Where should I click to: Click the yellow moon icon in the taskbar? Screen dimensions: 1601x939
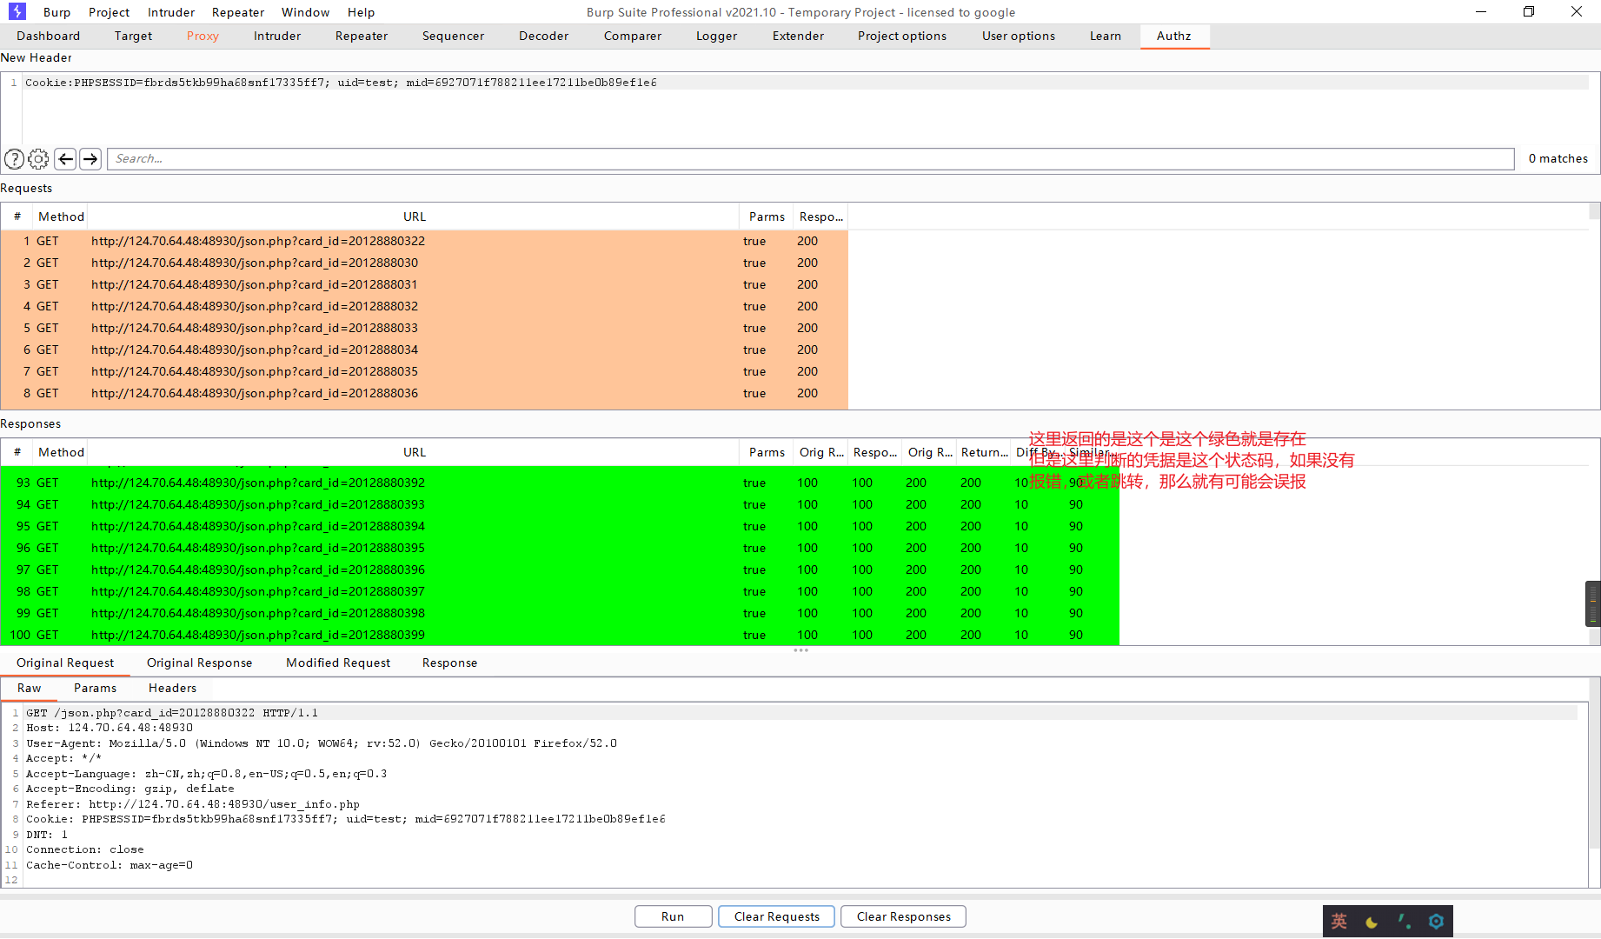pyautogui.click(x=1371, y=921)
